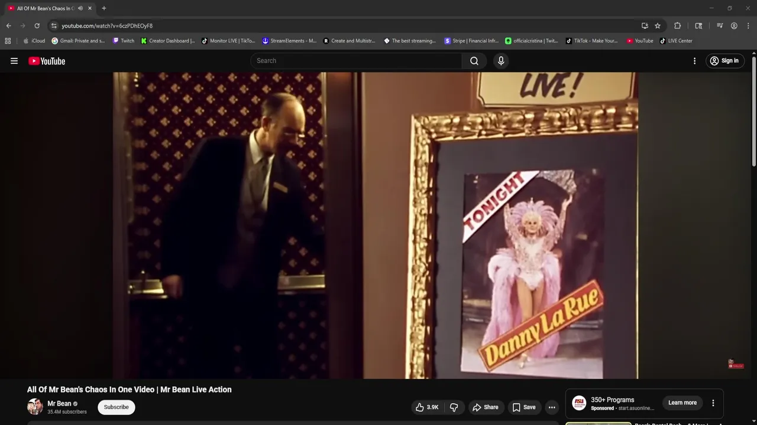Screen dimensions: 757x425
Task: Open Mr Bean channel avatar
Action: [x=35, y=407]
